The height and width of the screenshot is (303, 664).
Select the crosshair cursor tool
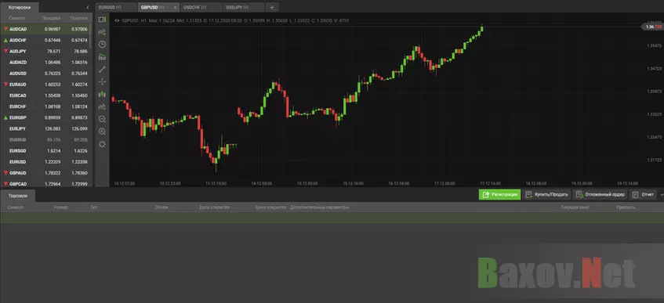point(102,81)
